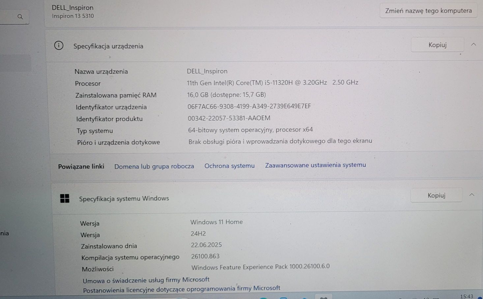
Task: Rename PC with Zmień nazwę tego komputera
Action: (x=428, y=11)
